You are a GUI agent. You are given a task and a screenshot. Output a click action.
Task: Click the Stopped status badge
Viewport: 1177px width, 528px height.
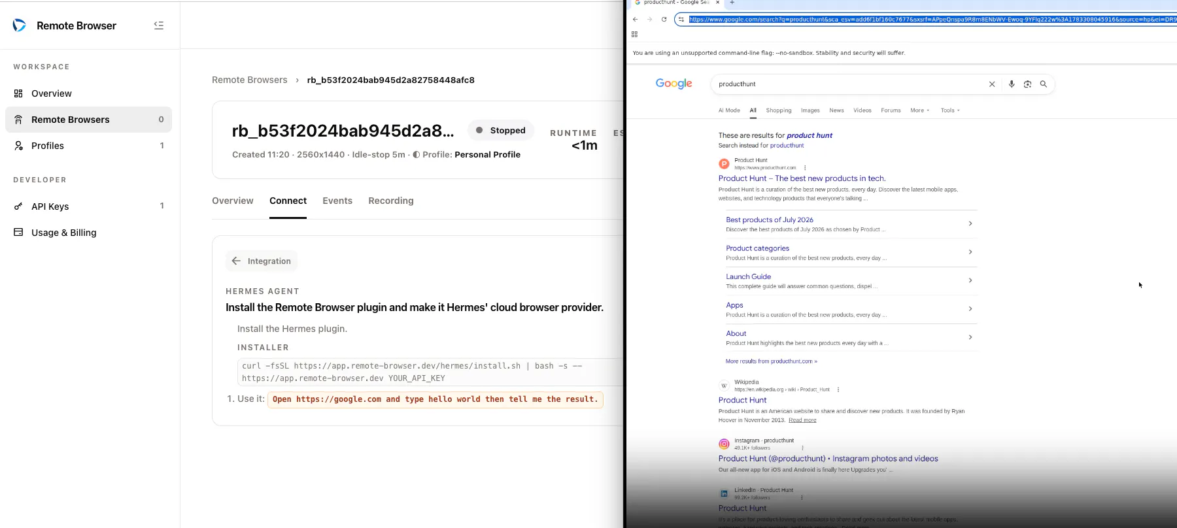click(501, 130)
